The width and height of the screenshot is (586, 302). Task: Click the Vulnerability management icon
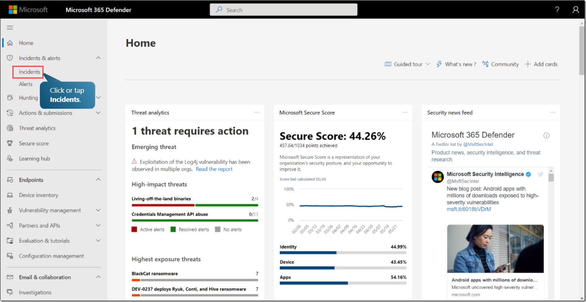[x=10, y=210]
